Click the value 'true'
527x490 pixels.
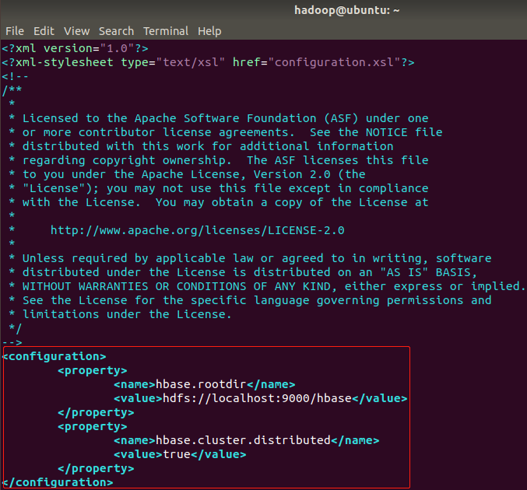click(177, 454)
